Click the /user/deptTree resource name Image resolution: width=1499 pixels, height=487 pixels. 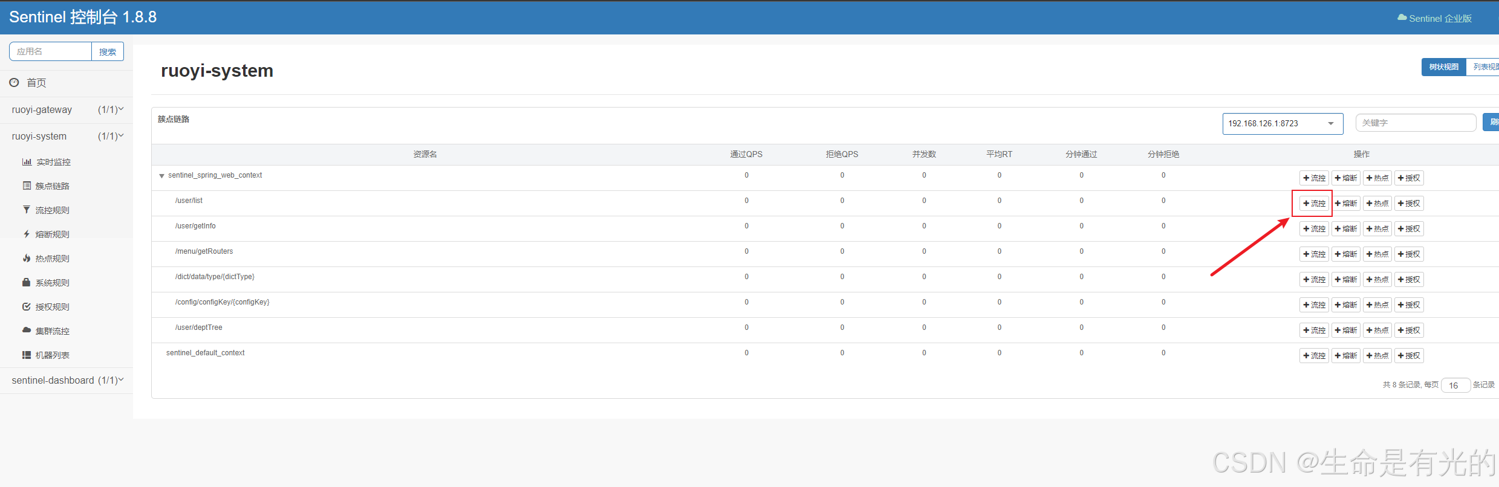point(198,327)
